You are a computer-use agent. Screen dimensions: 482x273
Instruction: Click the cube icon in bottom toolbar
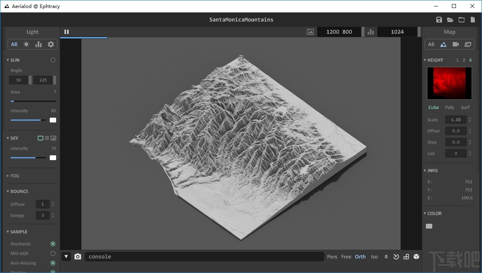(x=416, y=257)
